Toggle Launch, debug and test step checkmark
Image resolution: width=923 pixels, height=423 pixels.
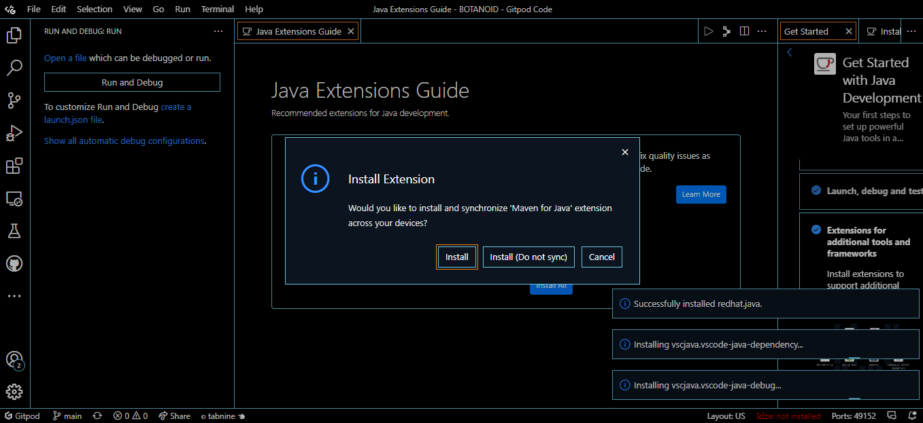pos(816,191)
